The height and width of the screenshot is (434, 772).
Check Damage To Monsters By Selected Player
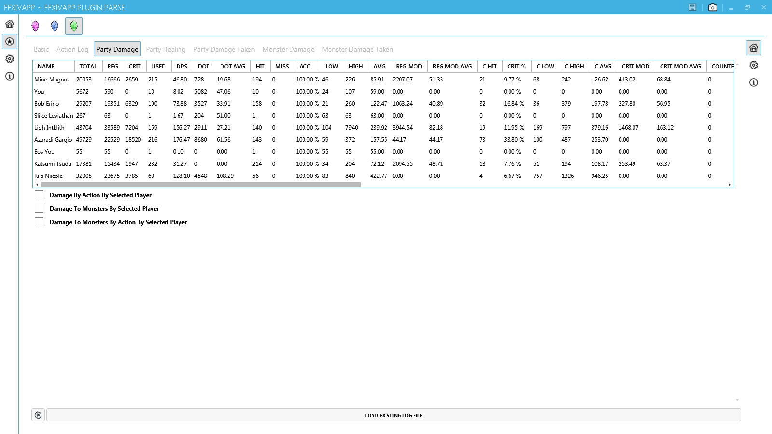coord(39,208)
